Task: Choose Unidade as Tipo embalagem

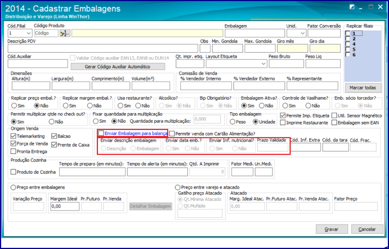Action: [255, 122]
